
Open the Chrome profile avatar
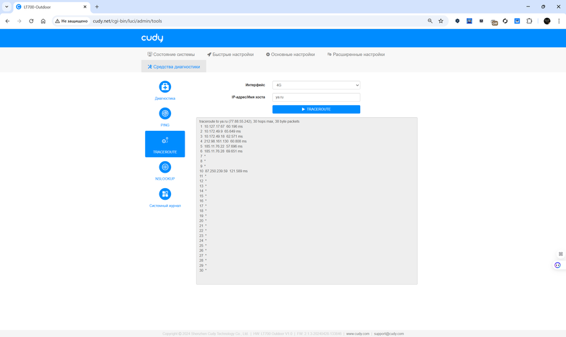[547, 21]
